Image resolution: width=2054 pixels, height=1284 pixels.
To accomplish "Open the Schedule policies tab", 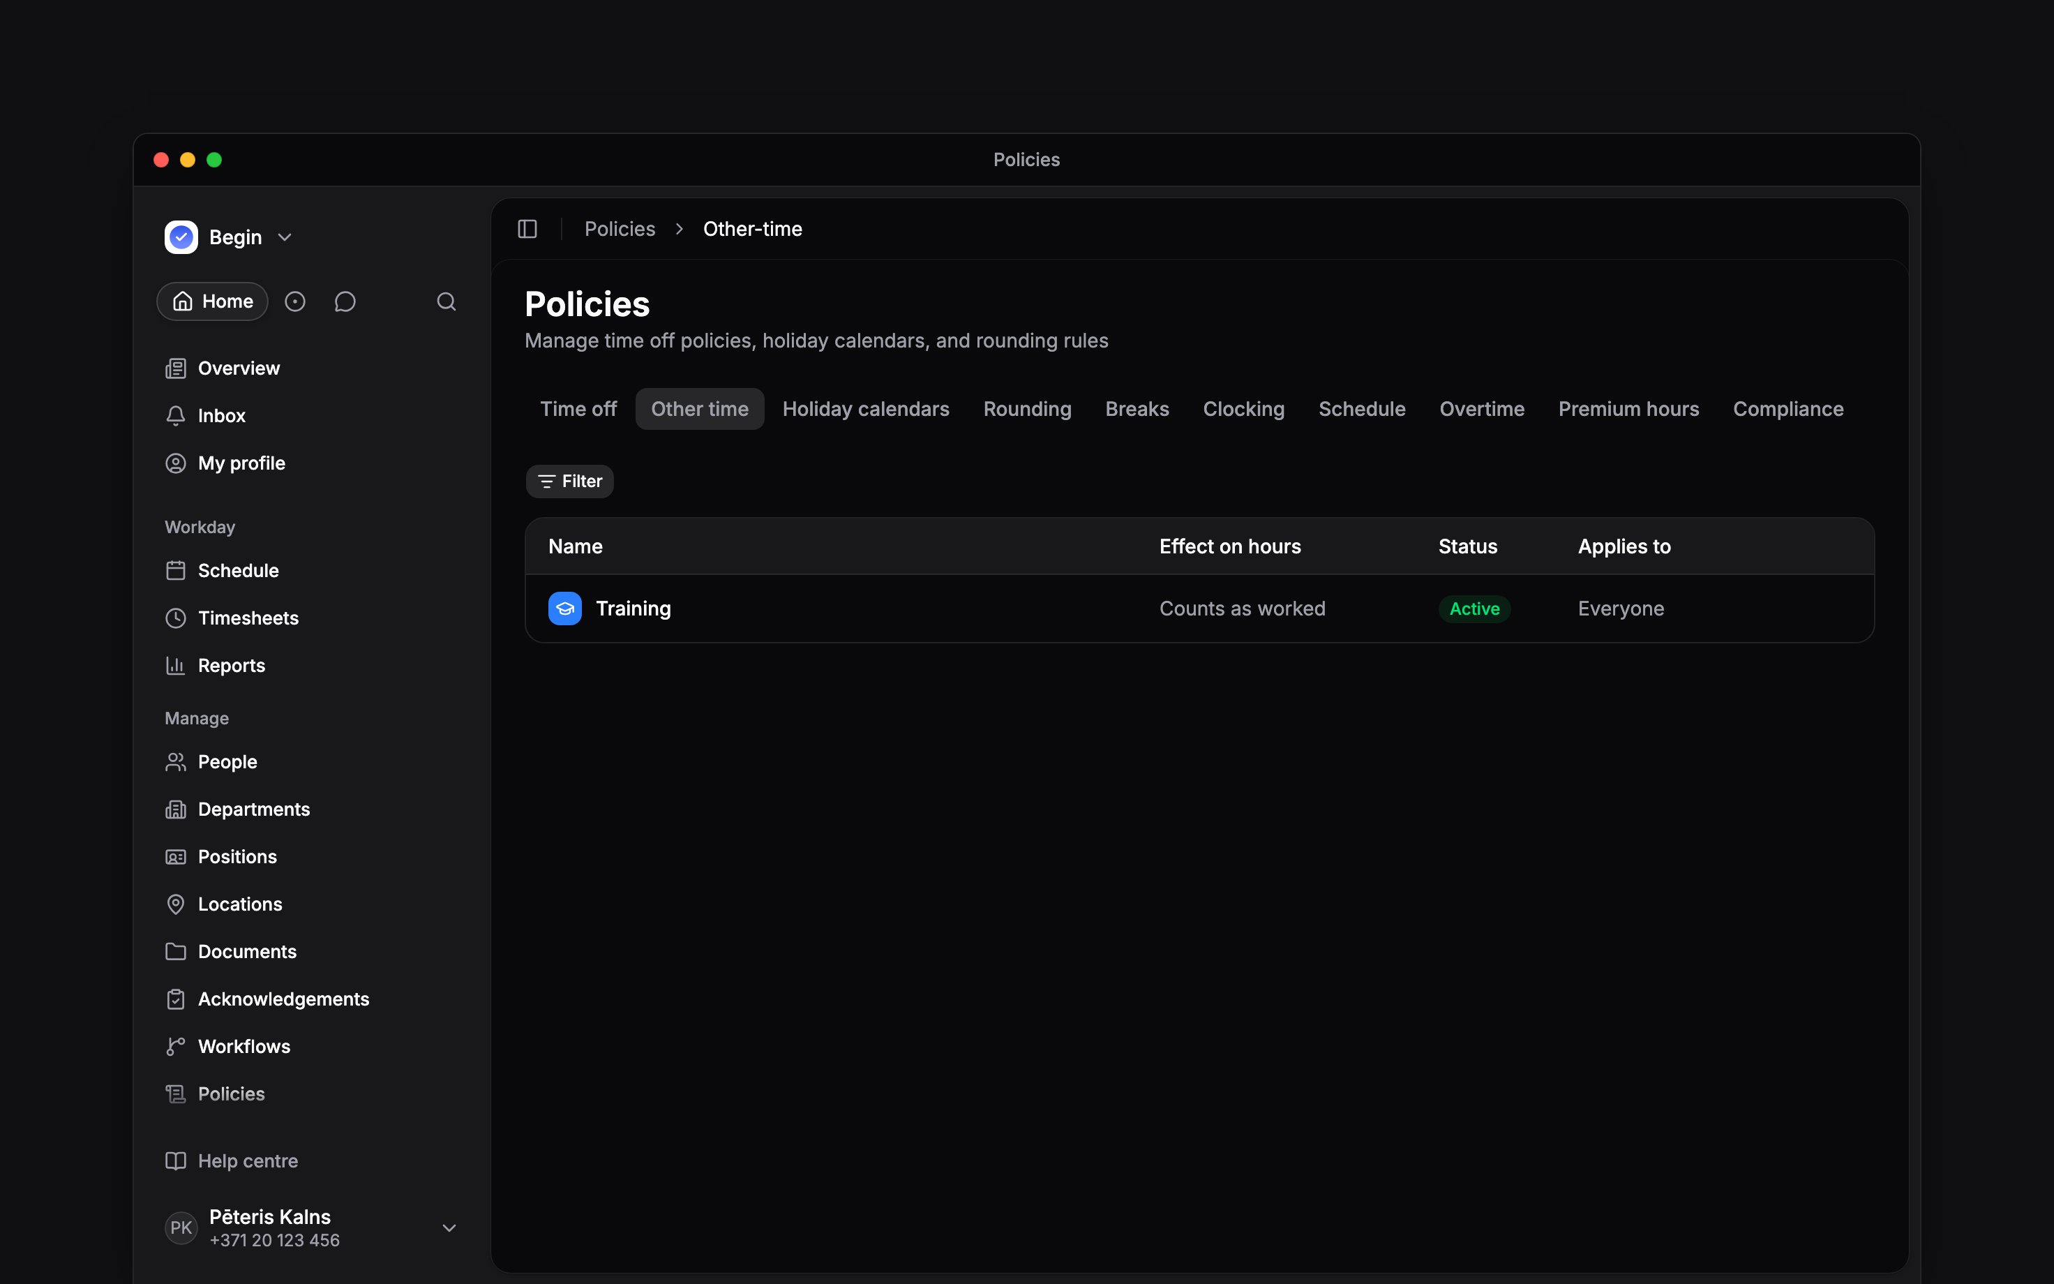I will 1361,410.
